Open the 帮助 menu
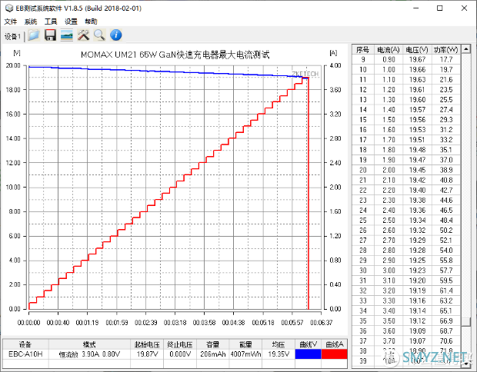477x372 pixels. (91, 22)
